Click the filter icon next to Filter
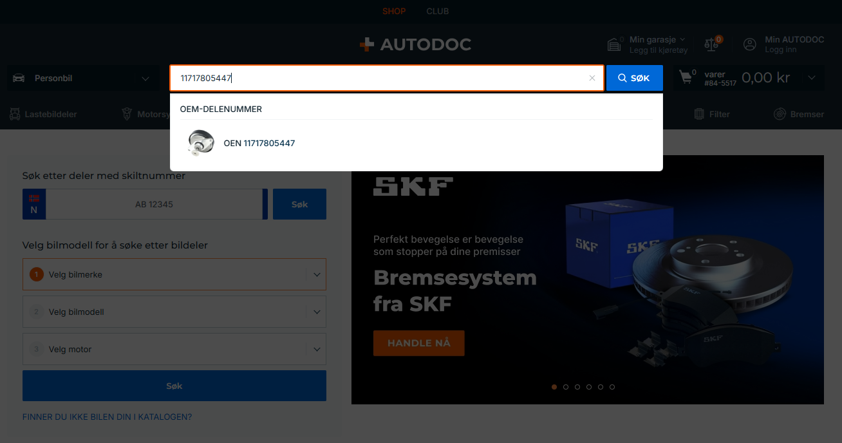Image resolution: width=842 pixels, height=443 pixels. pyautogui.click(x=699, y=114)
